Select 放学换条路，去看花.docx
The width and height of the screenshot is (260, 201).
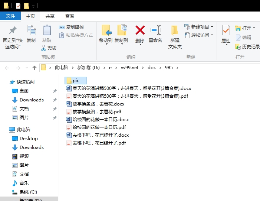tap(95, 104)
